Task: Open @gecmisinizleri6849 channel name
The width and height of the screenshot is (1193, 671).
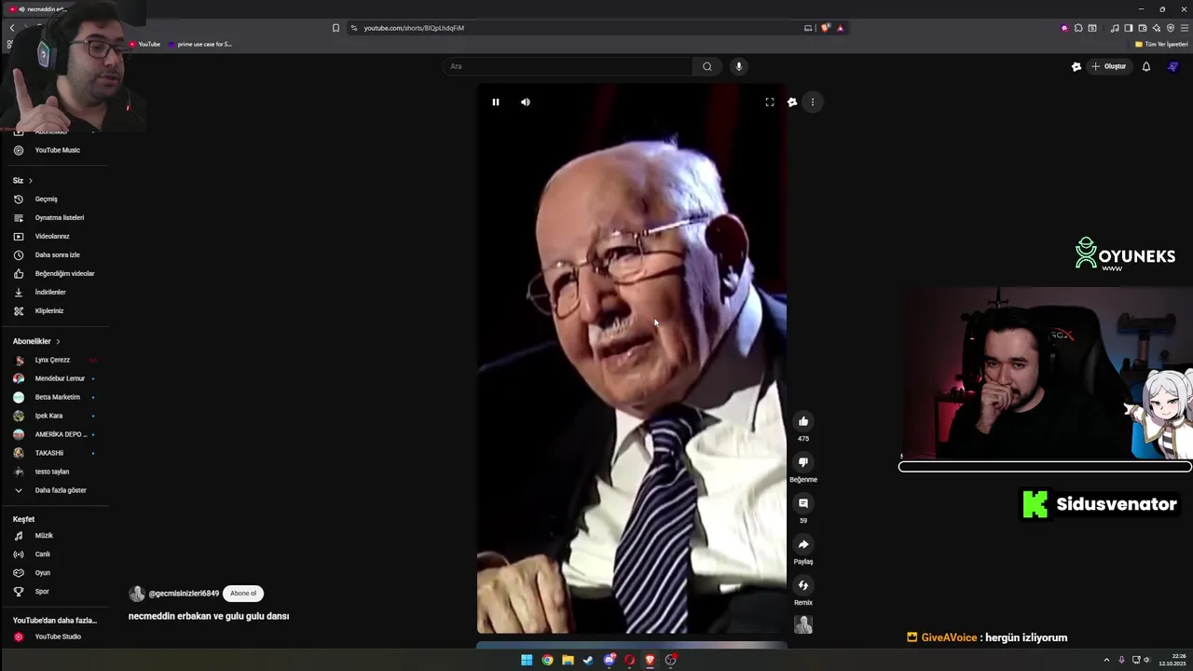Action: 184,594
